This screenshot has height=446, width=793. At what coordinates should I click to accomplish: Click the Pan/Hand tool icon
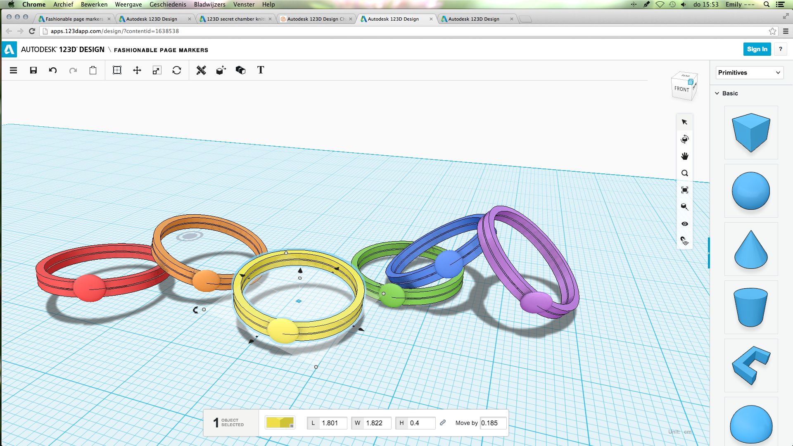(685, 156)
